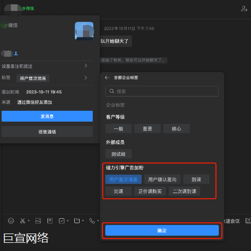Click the add member icon at top right
Screen dimensions: 251x251
coord(244,9)
